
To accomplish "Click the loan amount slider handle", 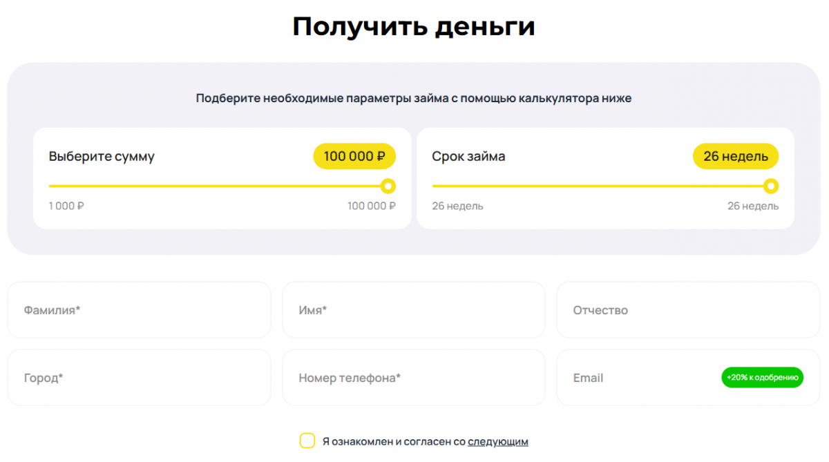I will [388, 186].
